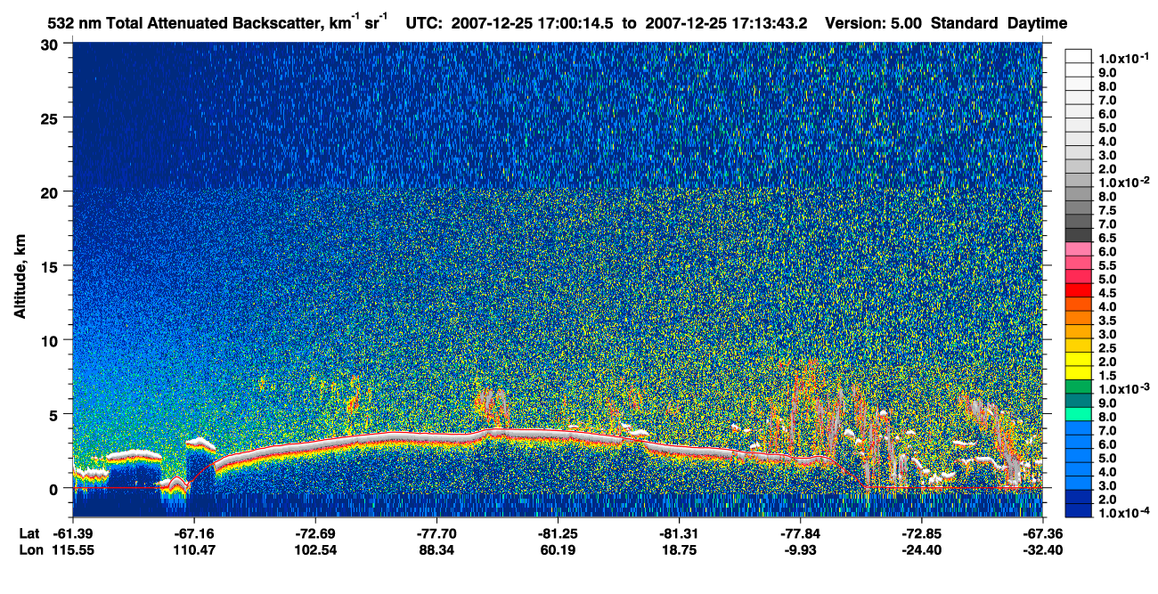Click the Daytime label in header

coord(1038,23)
